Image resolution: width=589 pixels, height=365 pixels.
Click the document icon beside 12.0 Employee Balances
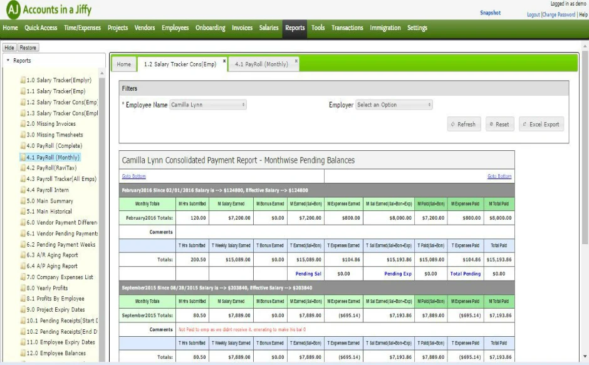23,353
